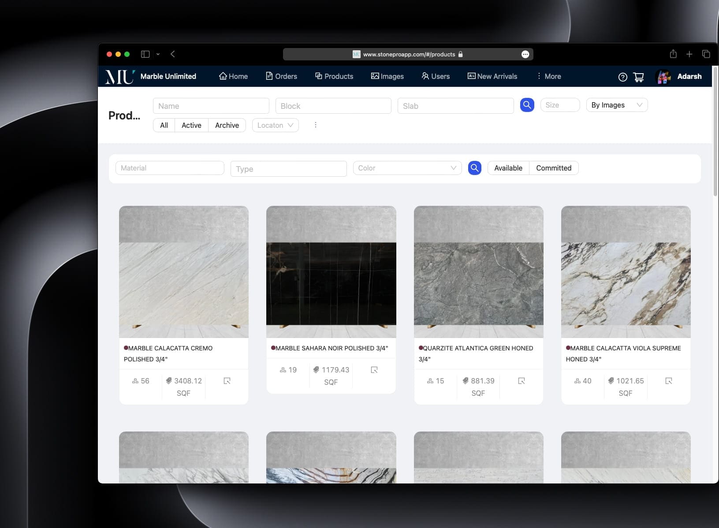Image resolution: width=719 pixels, height=528 pixels.
Task: Click the browser address bar URL
Action: (409, 54)
